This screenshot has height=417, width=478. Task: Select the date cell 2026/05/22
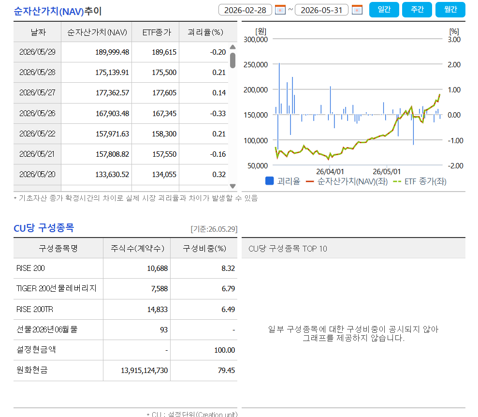pos(38,134)
